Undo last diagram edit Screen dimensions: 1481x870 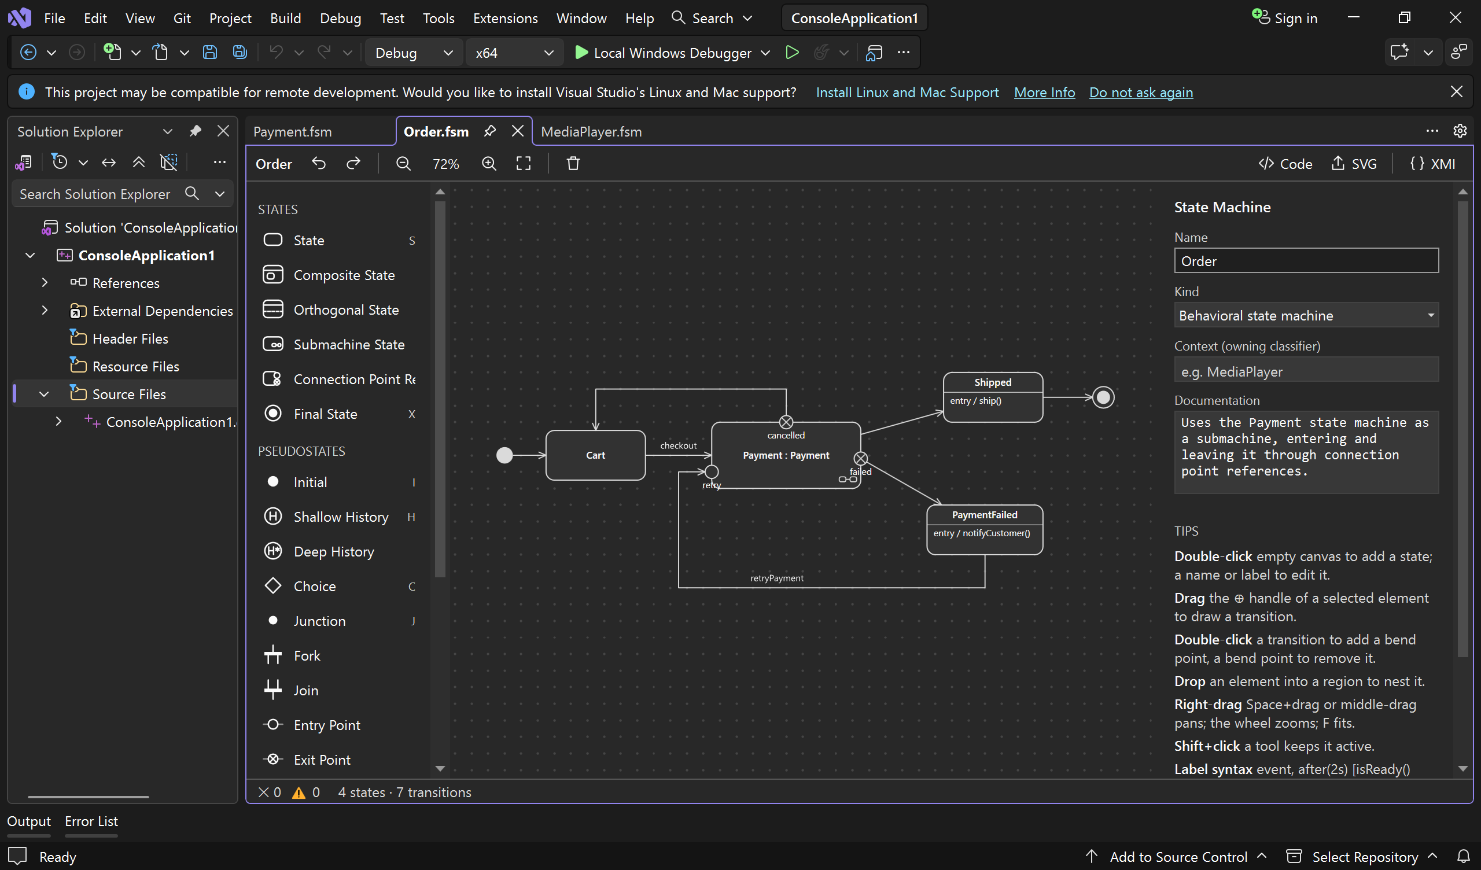pos(319,164)
